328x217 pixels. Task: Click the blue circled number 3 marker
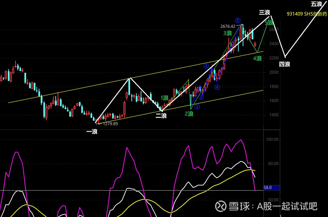(x=206, y=66)
